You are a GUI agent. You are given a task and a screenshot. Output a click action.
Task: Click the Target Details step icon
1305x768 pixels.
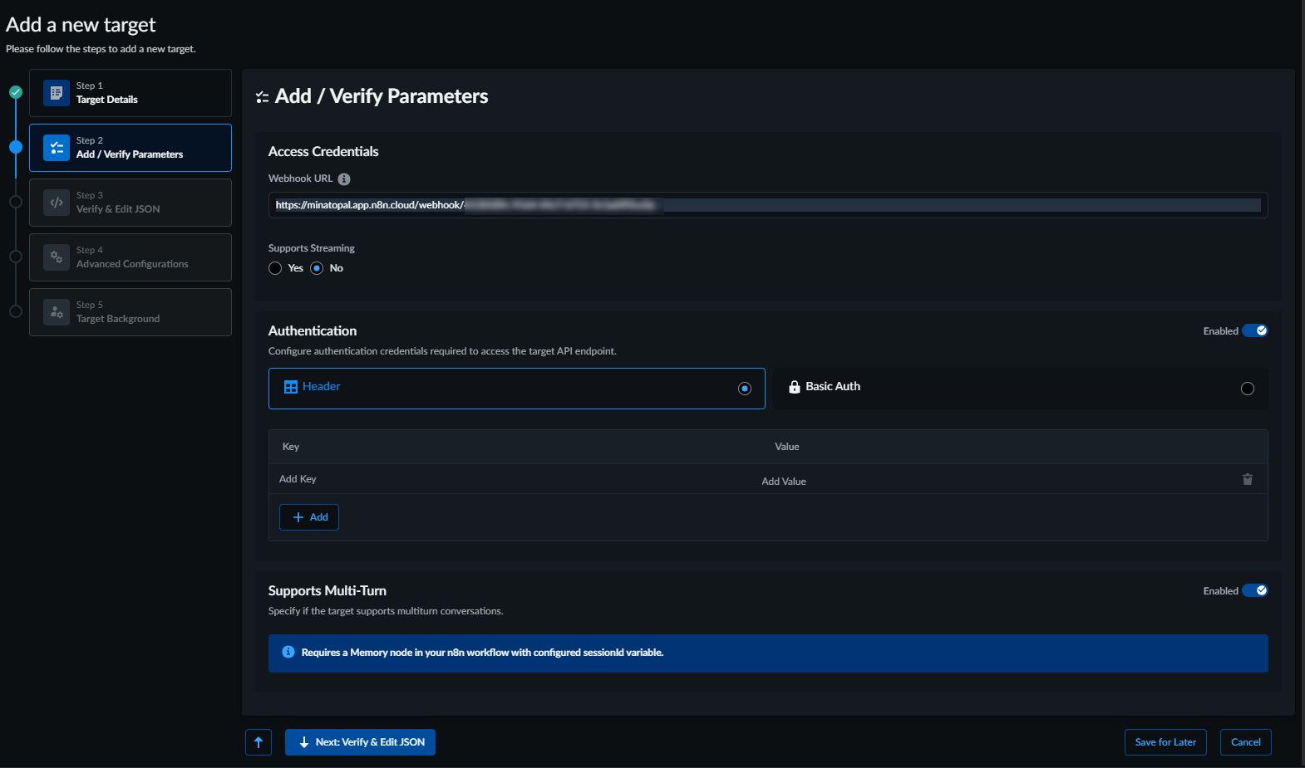point(57,93)
